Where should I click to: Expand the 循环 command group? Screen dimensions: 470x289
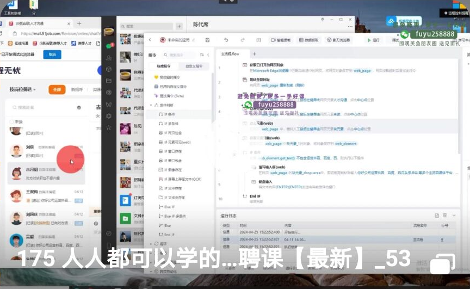click(x=151, y=244)
